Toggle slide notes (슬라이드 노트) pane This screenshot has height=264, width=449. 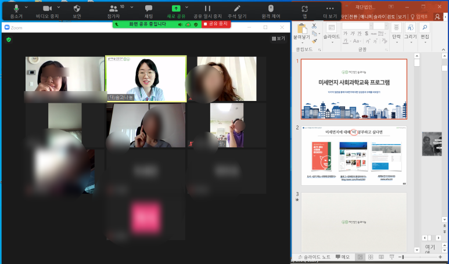pyautogui.click(x=314, y=257)
